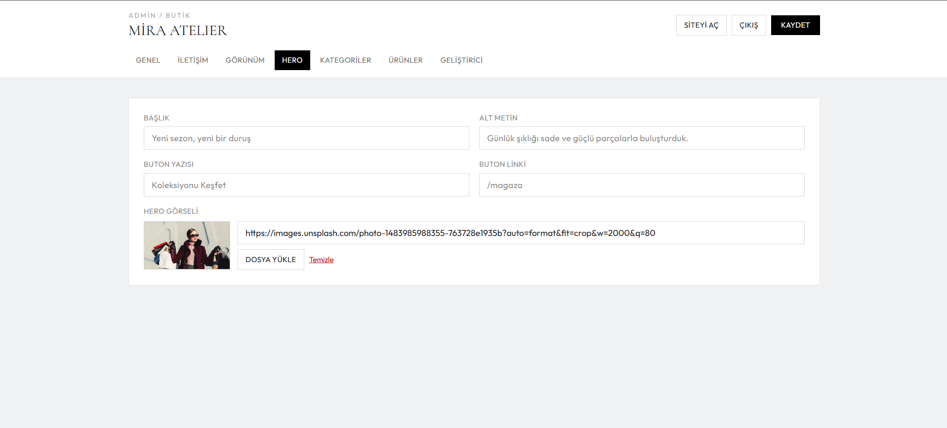Edit the BUTON YAZISI field
The image size is (947, 428).
point(306,185)
